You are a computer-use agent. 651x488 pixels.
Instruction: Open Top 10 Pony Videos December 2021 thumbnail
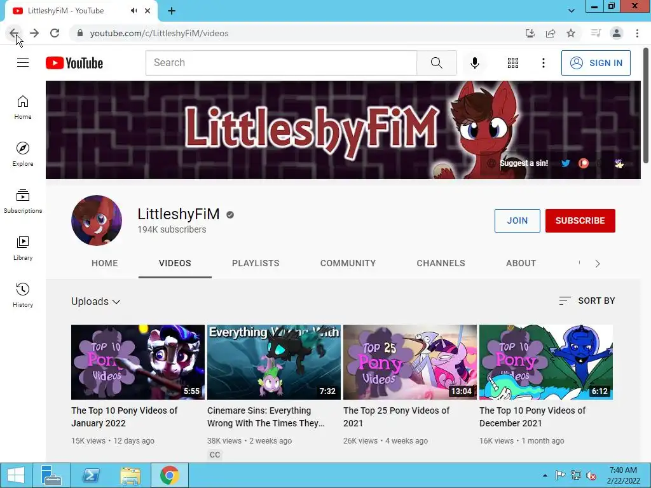(546, 362)
